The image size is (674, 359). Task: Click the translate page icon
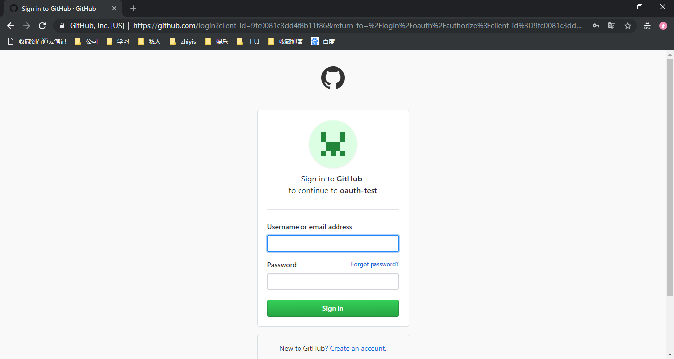coord(612,26)
